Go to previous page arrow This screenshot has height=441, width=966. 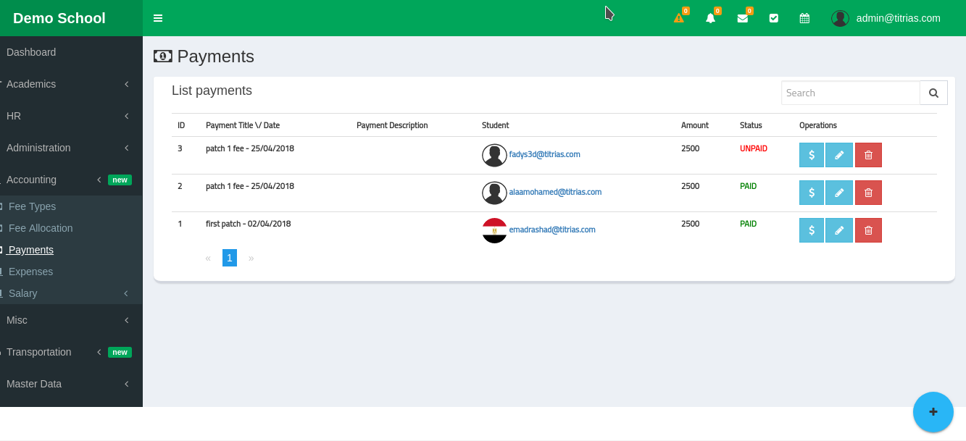208,258
